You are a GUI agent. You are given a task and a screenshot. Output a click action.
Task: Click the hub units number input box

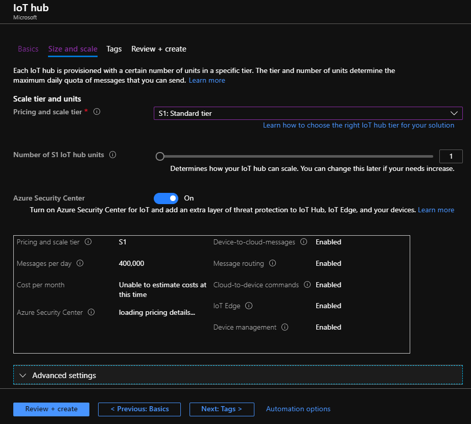[x=451, y=156]
